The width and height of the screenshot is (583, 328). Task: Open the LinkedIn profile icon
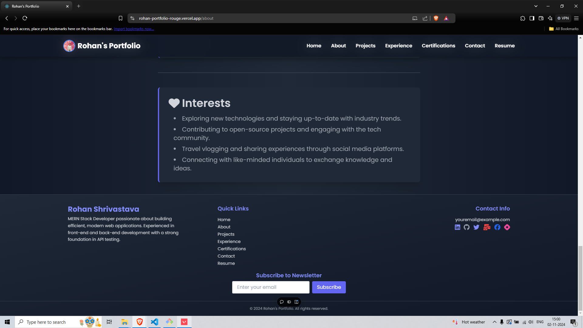(457, 227)
